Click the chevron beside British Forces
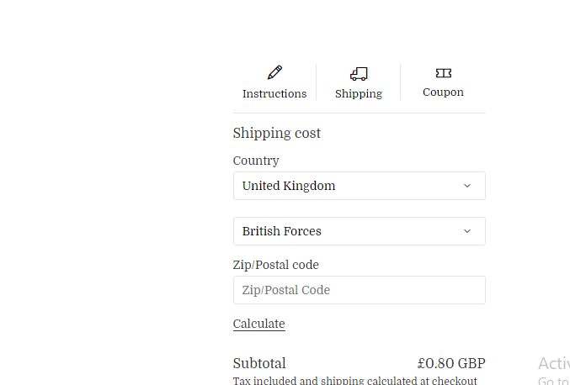The width and height of the screenshot is (570, 385). 467,231
